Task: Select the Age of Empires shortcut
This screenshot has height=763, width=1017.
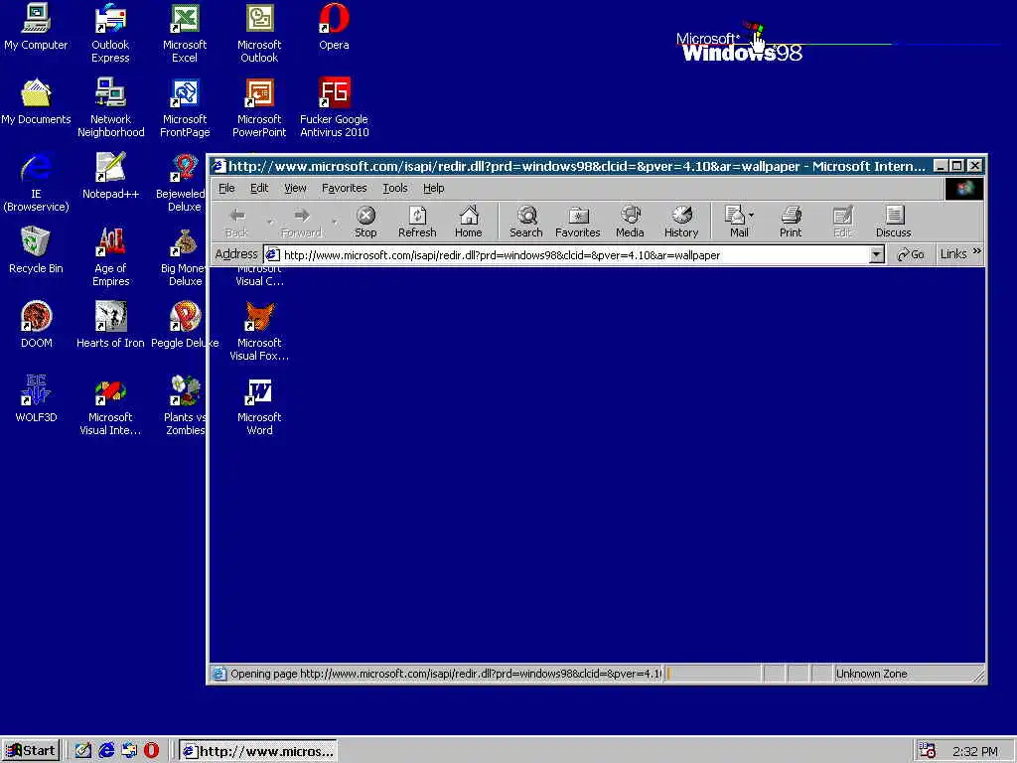Action: point(110,257)
